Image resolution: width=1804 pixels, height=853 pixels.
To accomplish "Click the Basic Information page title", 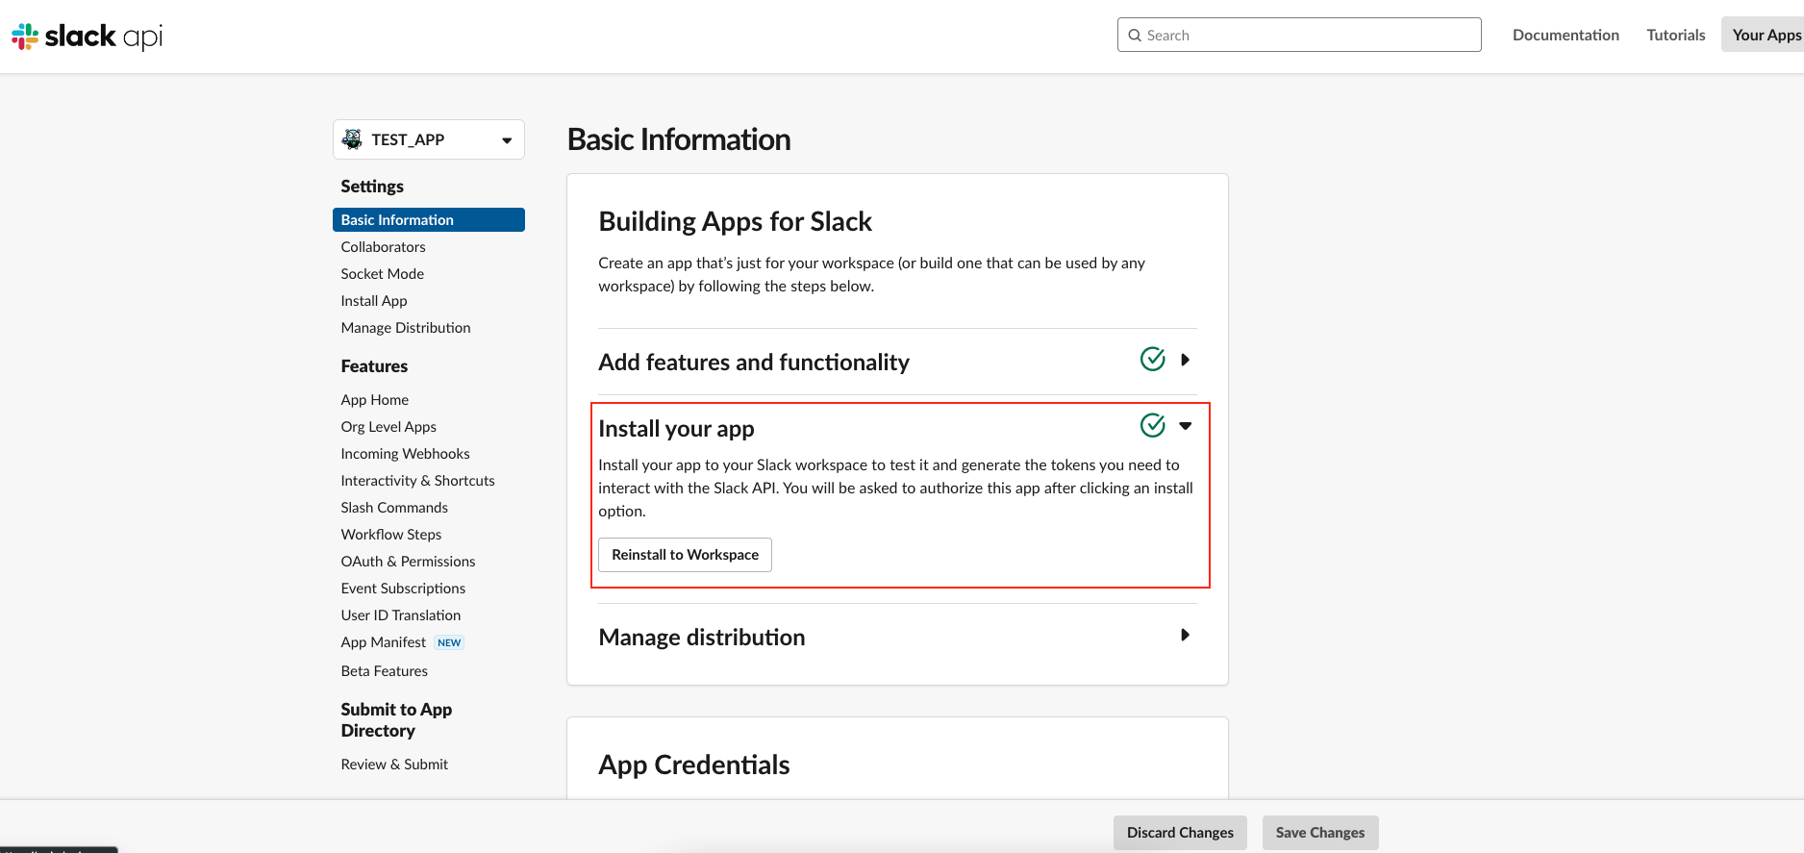I will [679, 139].
